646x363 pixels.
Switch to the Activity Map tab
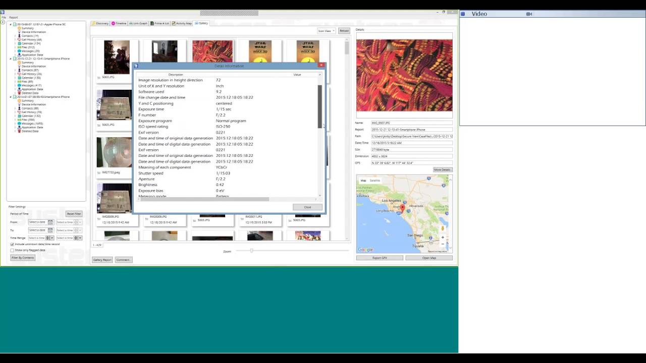click(182, 23)
